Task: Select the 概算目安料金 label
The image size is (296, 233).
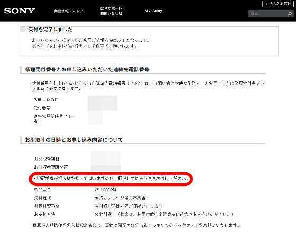Action: pyautogui.click(x=47, y=206)
